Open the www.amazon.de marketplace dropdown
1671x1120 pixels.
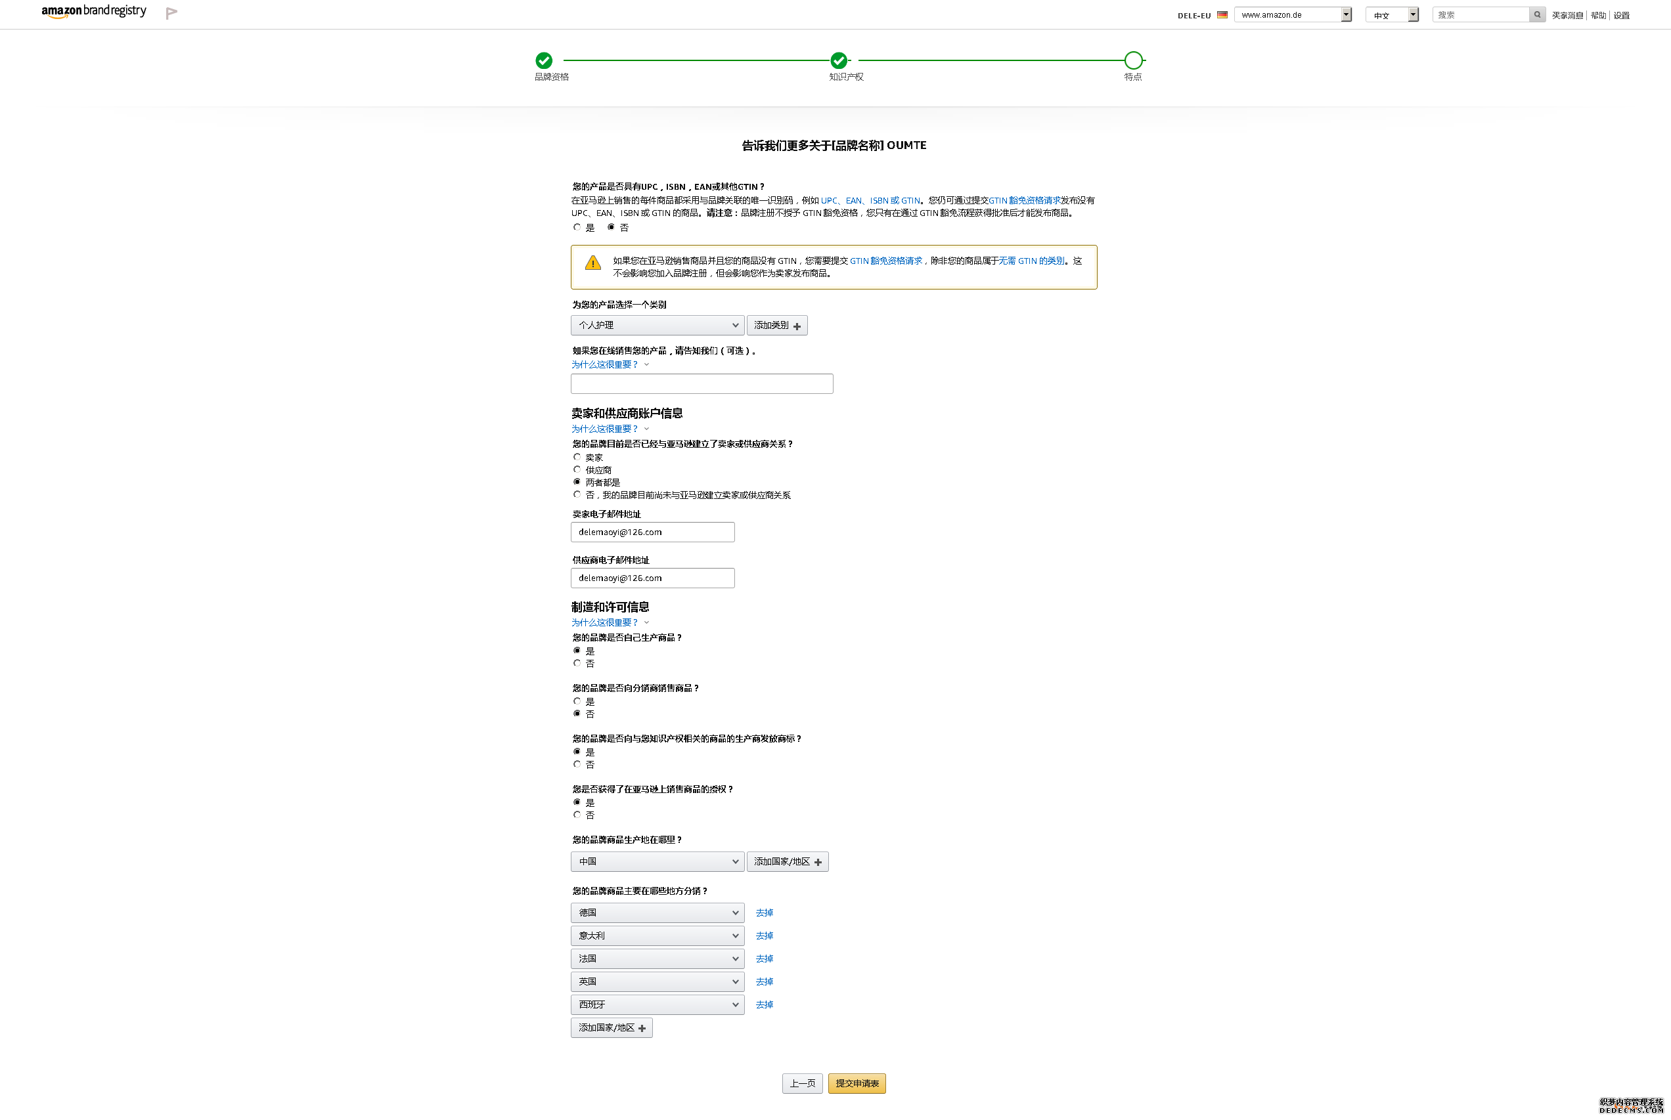tap(1293, 14)
